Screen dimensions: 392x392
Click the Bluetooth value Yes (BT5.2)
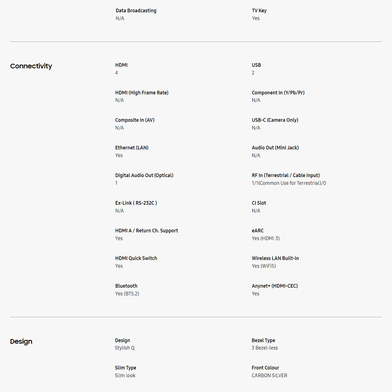point(127,294)
